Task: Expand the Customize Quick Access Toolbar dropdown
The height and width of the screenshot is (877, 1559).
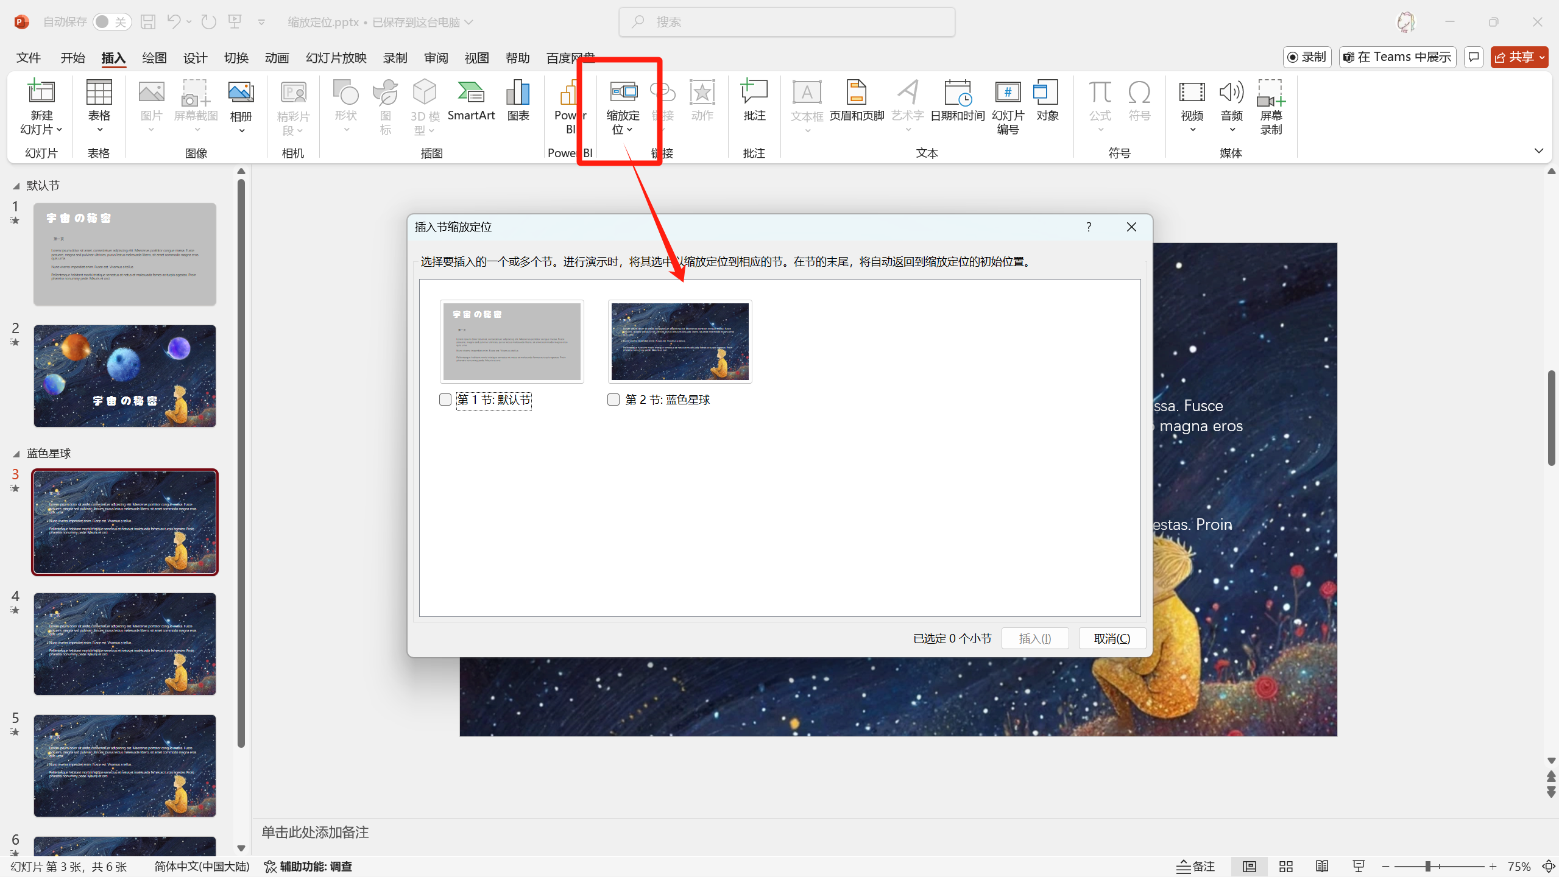Action: [261, 23]
